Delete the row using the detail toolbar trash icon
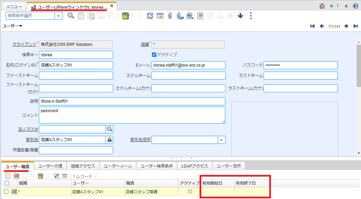This screenshot has height=199, width=361. 40,176
